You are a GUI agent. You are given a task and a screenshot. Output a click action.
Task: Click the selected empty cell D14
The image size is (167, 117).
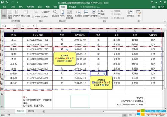[80, 101]
